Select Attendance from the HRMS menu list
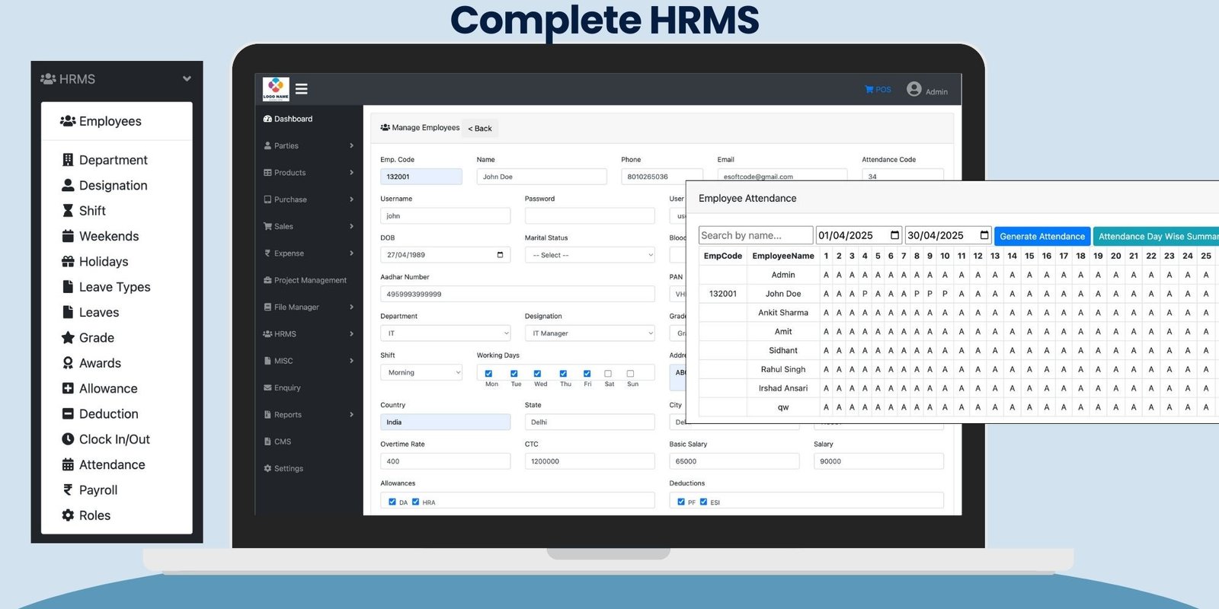1219x609 pixels. tap(111, 464)
